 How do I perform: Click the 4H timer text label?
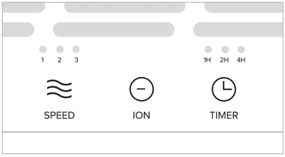click(x=241, y=60)
